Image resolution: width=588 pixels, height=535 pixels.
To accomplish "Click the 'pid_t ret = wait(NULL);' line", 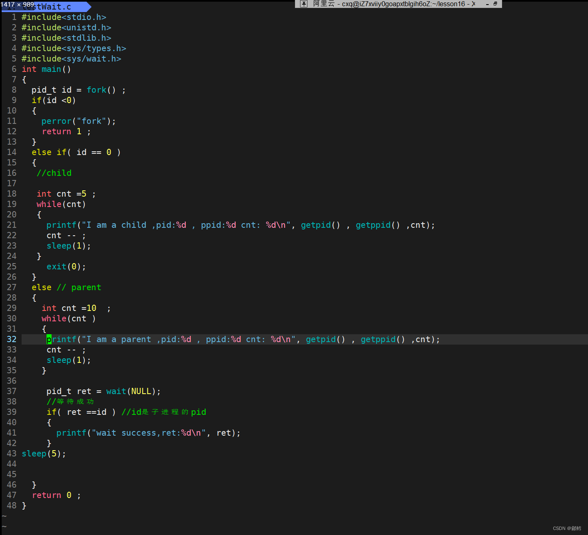I will pos(103,391).
